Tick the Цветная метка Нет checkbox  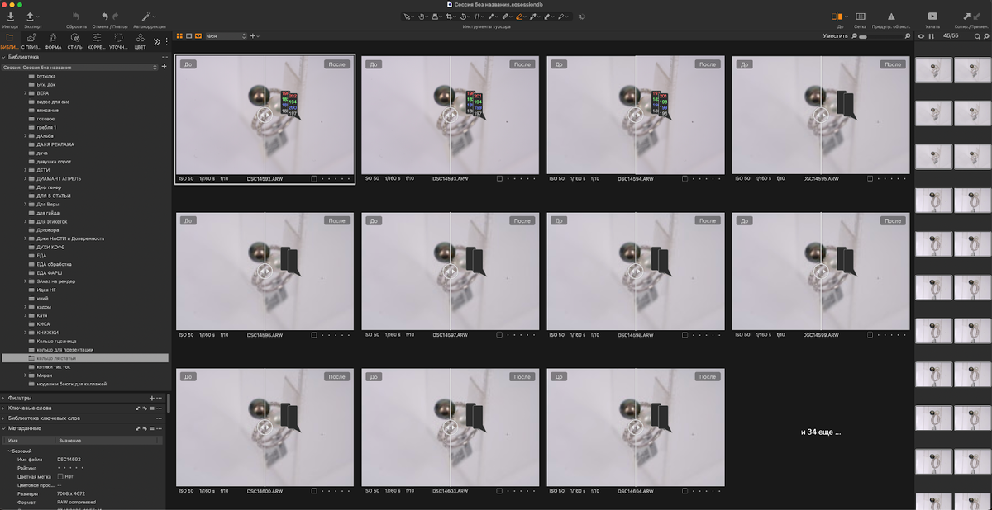[60, 476]
